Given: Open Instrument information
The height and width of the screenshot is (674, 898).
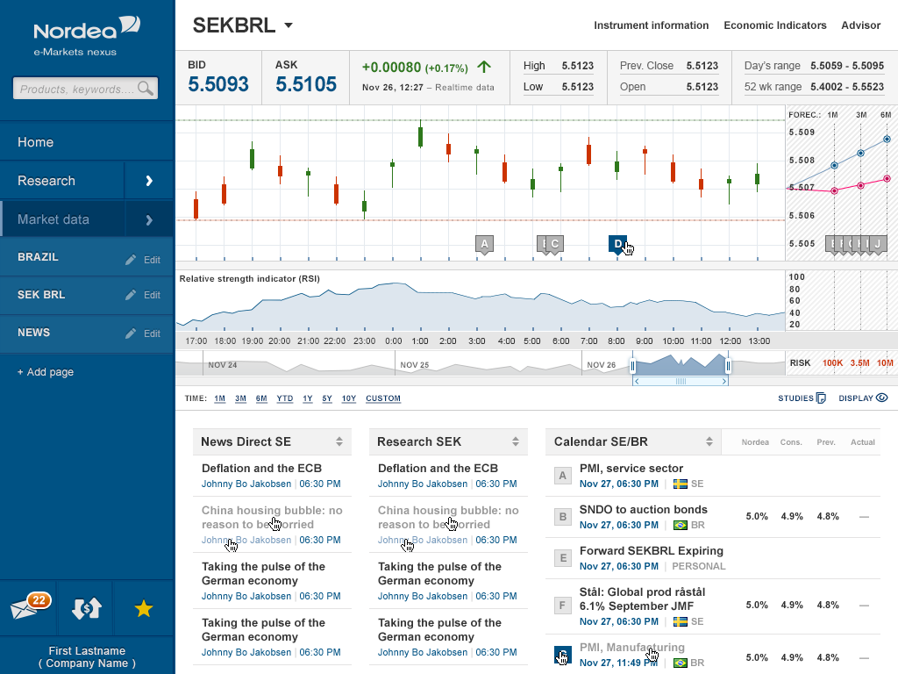Looking at the screenshot, I should [652, 25].
